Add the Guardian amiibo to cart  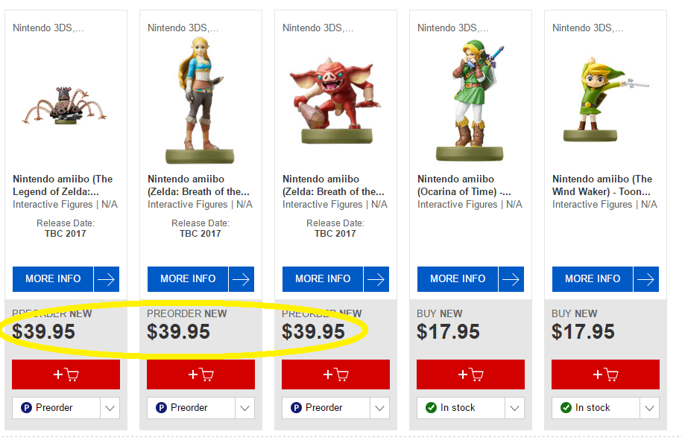click(66, 374)
